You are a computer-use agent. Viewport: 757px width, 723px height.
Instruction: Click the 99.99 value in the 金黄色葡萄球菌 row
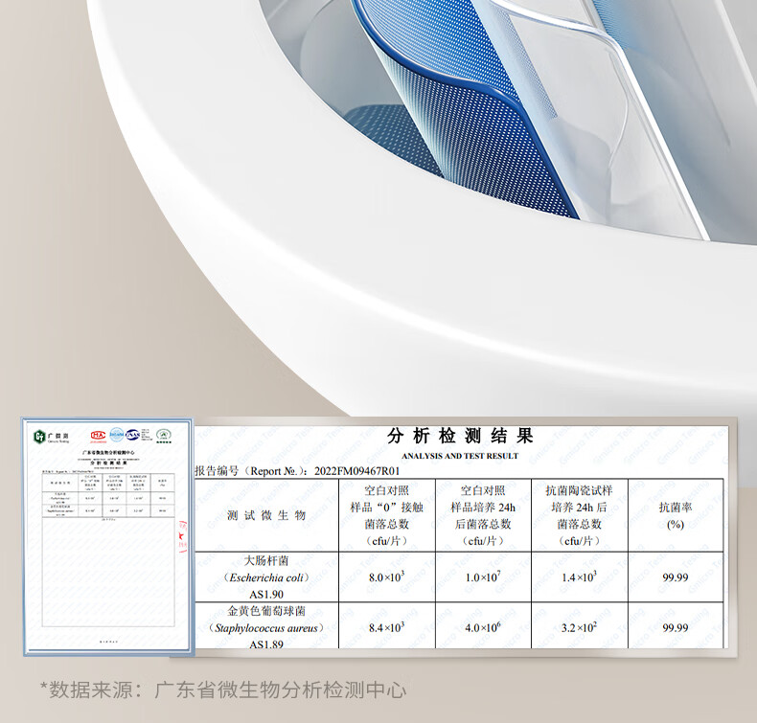click(x=675, y=627)
